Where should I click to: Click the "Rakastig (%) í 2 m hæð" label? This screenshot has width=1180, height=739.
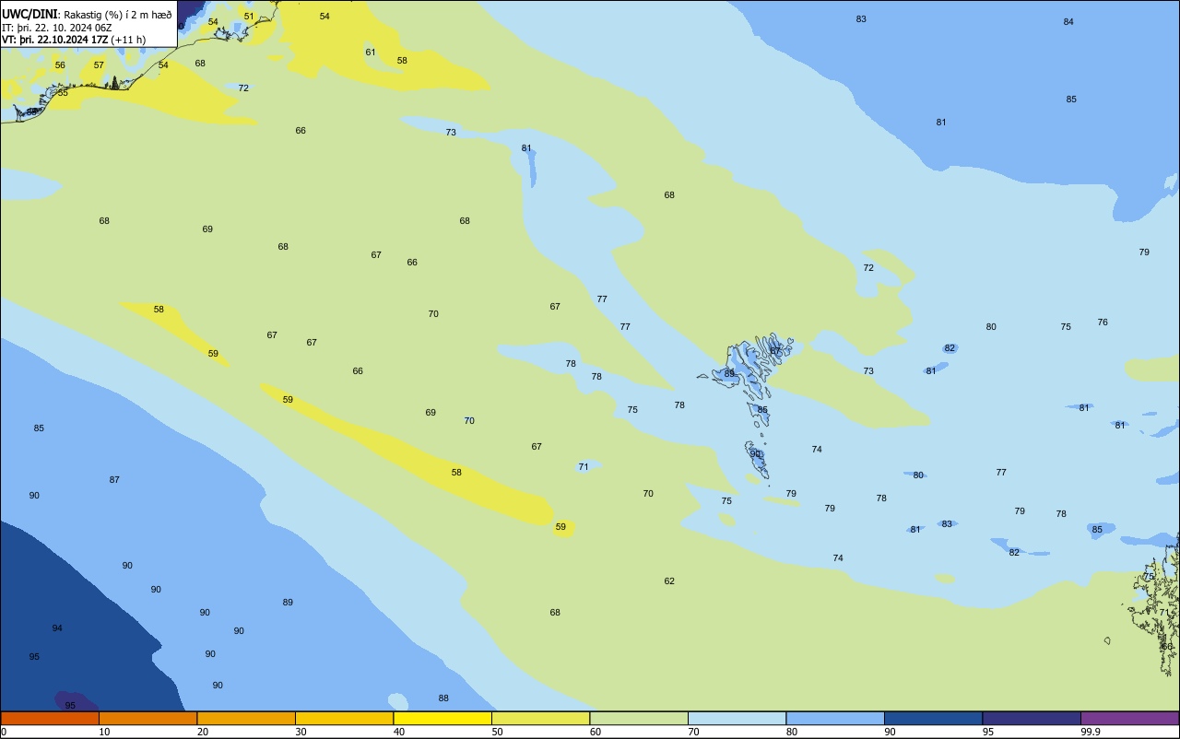pos(117,16)
